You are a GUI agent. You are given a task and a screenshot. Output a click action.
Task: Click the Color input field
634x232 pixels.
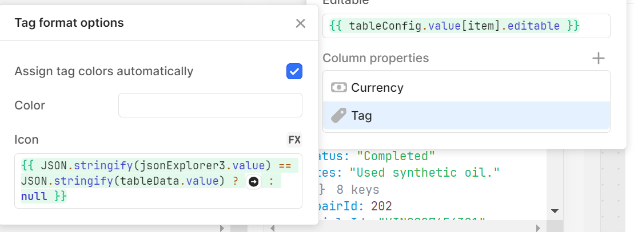(210, 105)
